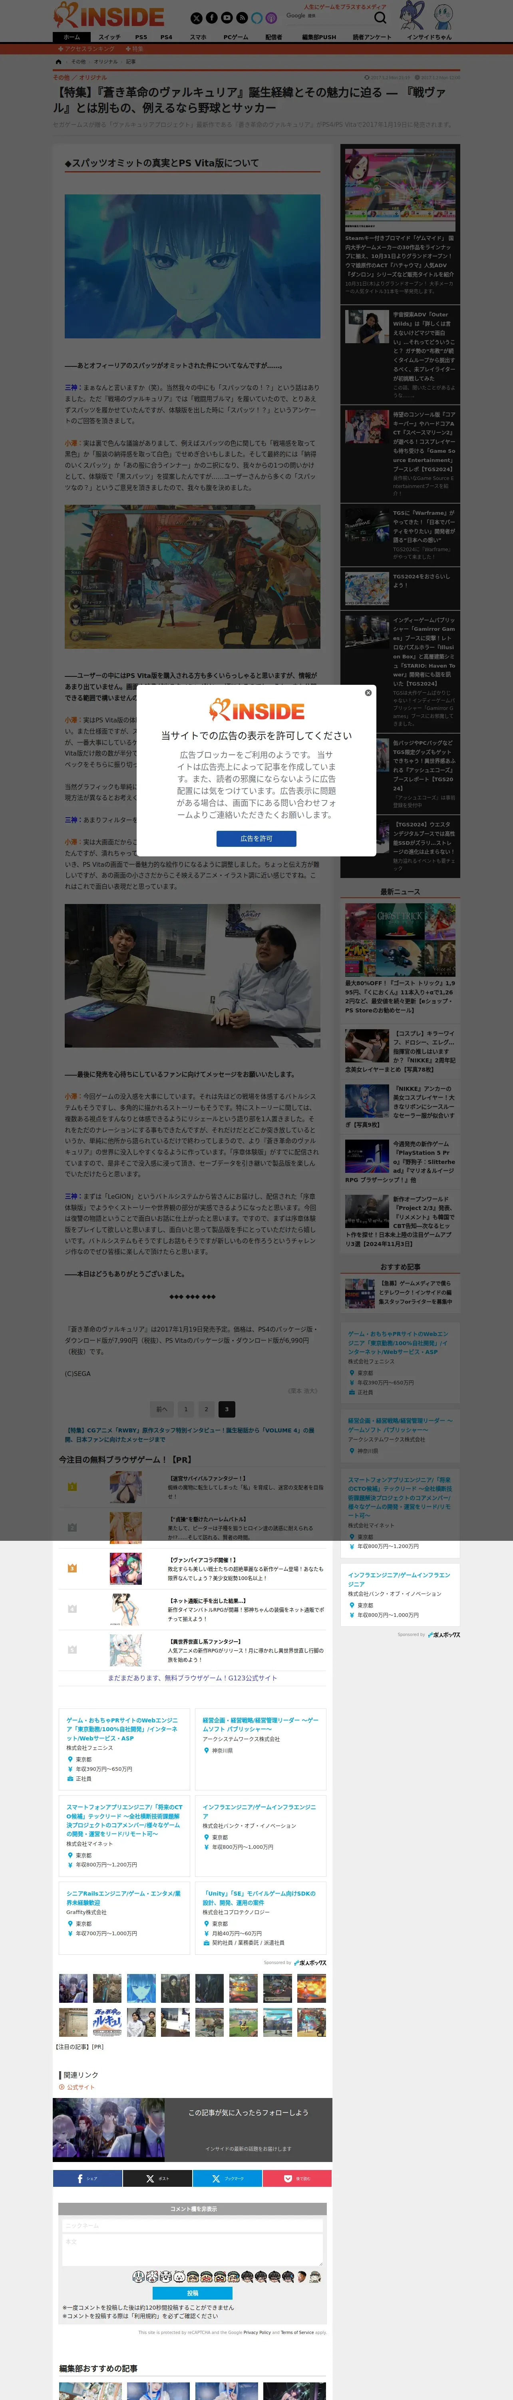Select the 配信者 navigation tab
Viewport: 513px width, 2400px height.
point(274,37)
